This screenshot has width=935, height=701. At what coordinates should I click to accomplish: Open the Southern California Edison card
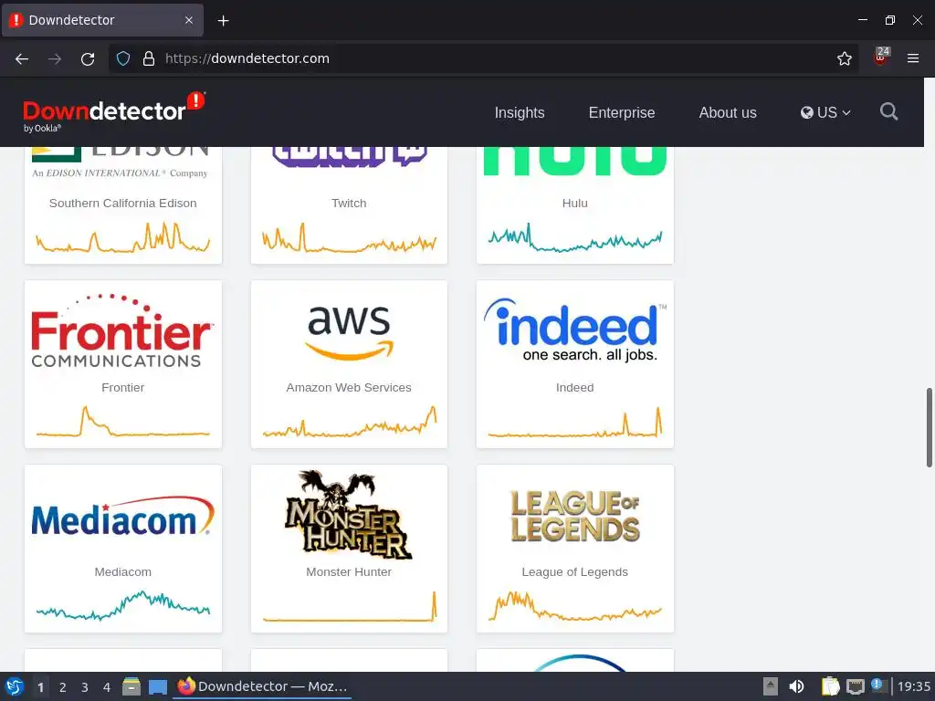point(123,204)
